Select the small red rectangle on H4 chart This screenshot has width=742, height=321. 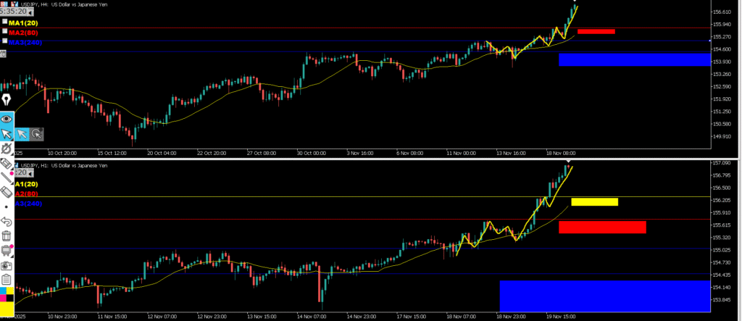pos(596,31)
